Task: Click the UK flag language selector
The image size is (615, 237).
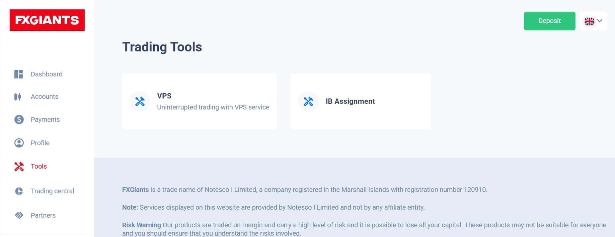Action: tap(589, 21)
